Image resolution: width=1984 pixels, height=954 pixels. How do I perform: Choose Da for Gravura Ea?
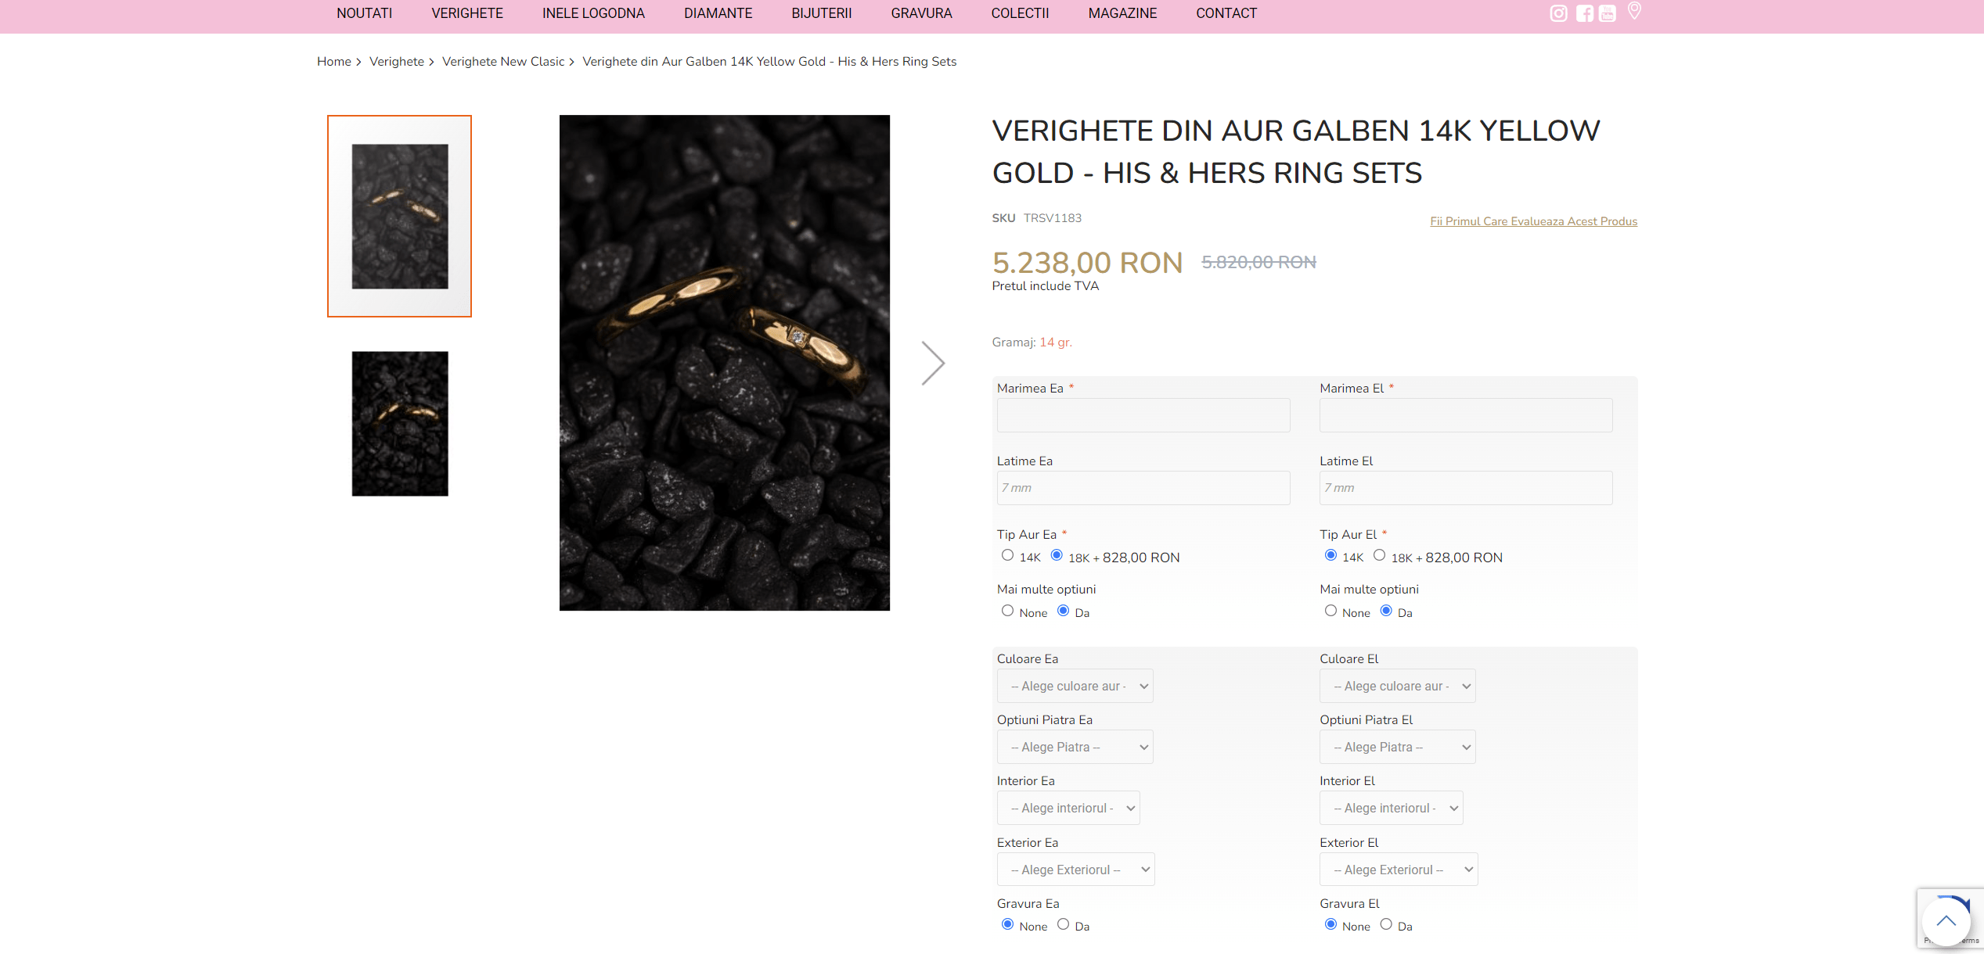(x=1063, y=924)
